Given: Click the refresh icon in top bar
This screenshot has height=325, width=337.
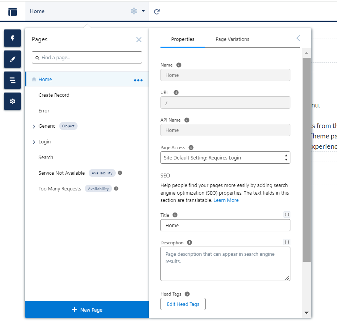Looking at the screenshot, I should click(x=157, y=11).
